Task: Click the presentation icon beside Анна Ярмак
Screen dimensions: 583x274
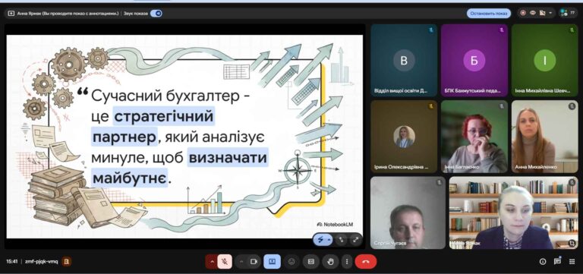Action: click(11, 14)
